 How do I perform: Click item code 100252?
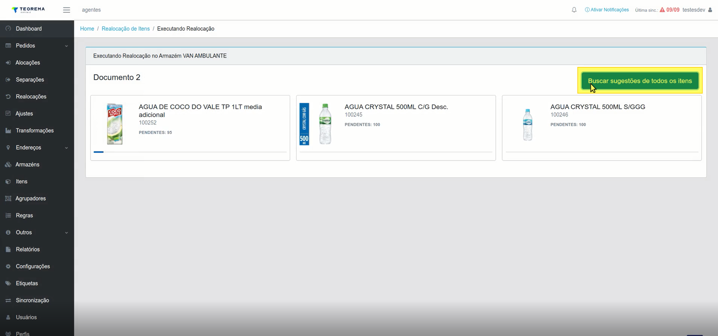(x=148, y=123)
